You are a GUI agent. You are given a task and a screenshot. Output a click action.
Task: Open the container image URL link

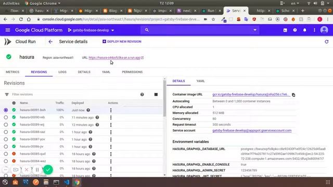coord(251,95)
